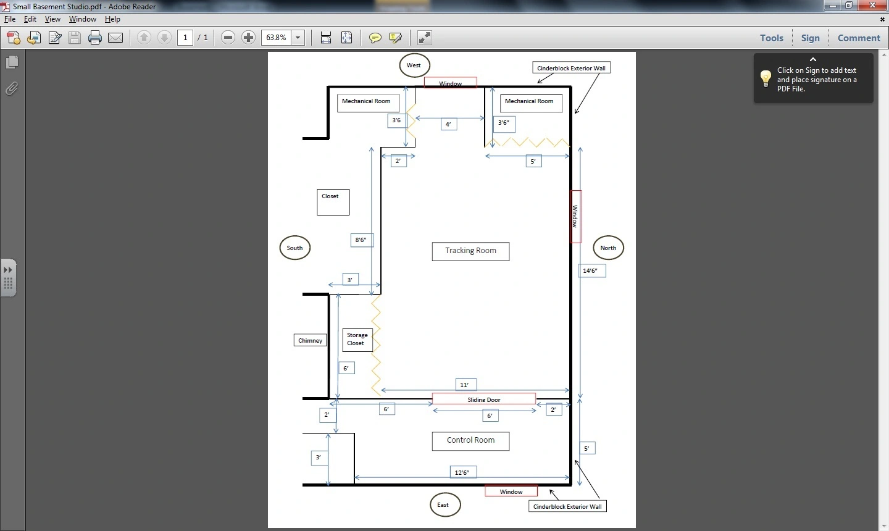Image resolution: width=889 pixels, height=531 pixels.
Task: Zoom out with minus button
Action: [x=228, y=38]
